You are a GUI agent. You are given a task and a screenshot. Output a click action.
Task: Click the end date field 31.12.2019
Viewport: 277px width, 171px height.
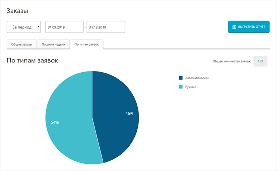(106, 27)
